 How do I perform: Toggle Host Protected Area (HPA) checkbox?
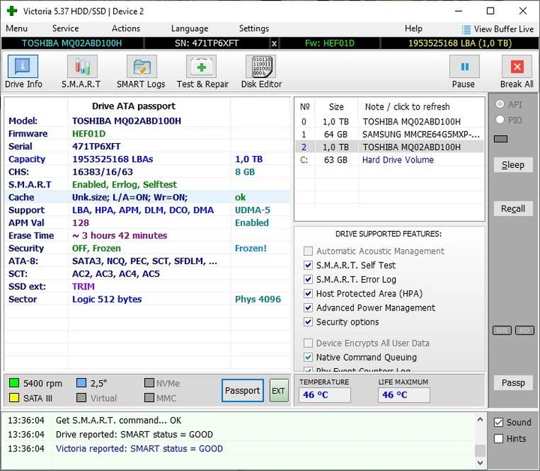308,293
